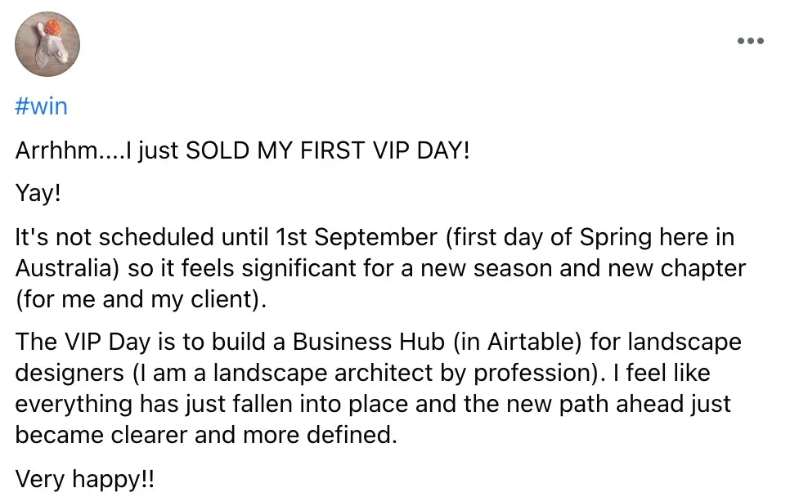Viewport: 790px width, 497px height.
Task: Open the #win hashtag link
Action: [x=42, y=107]
